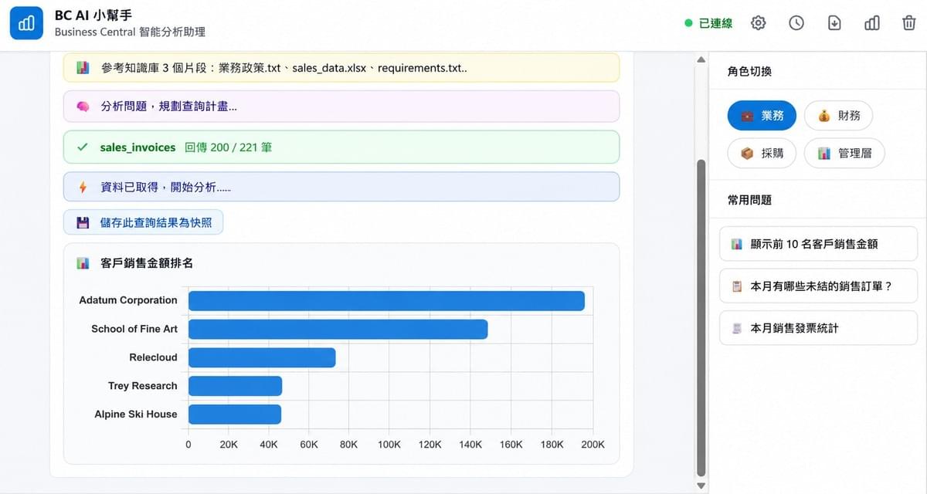Open the bar chart icon in header
This screenshot has height=494, width=927.
click(872, 23)
